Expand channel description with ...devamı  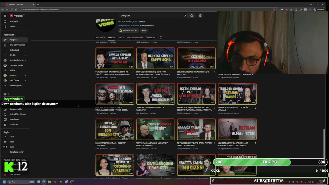point(141,21)
